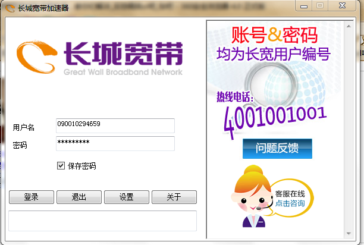364x245 pixels.
Task: Click the disabled maximize window button
Action: 320,6
